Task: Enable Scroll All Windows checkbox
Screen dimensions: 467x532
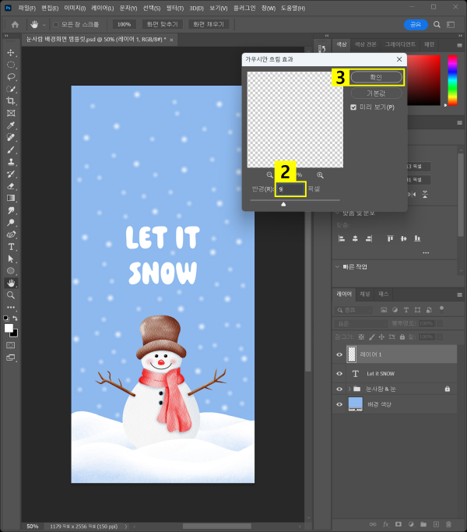Action: (x=56, y=24)
